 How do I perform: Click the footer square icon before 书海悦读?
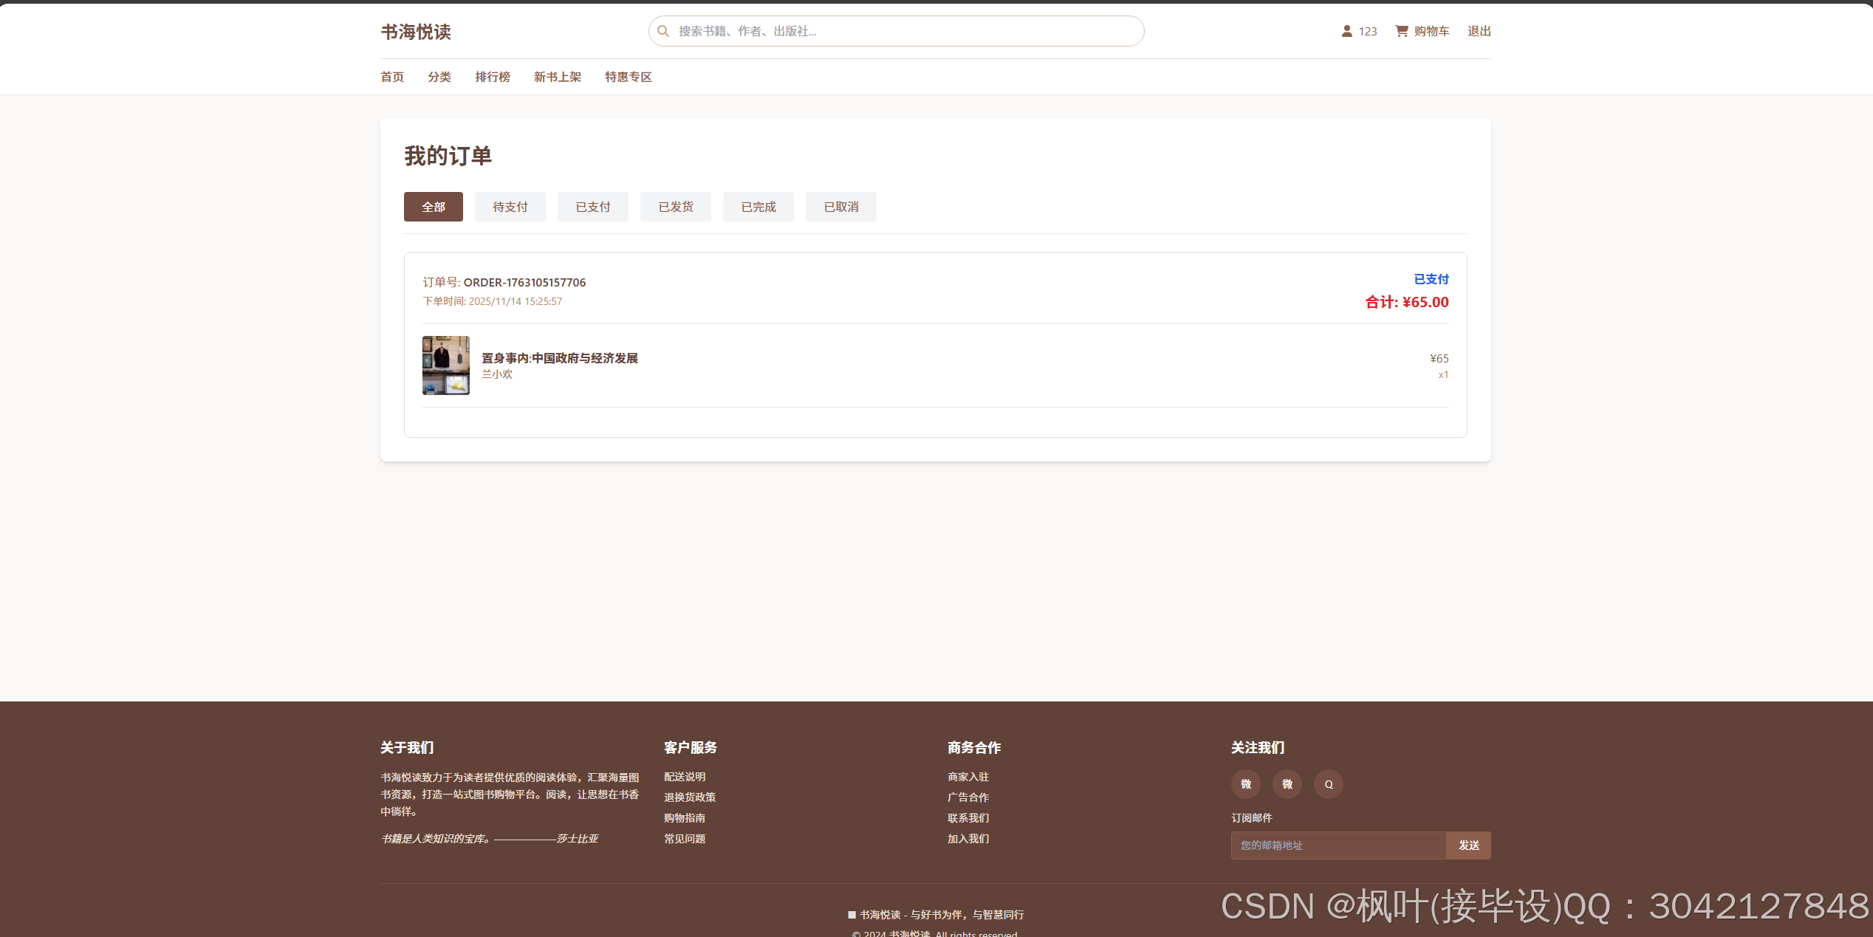851,914
